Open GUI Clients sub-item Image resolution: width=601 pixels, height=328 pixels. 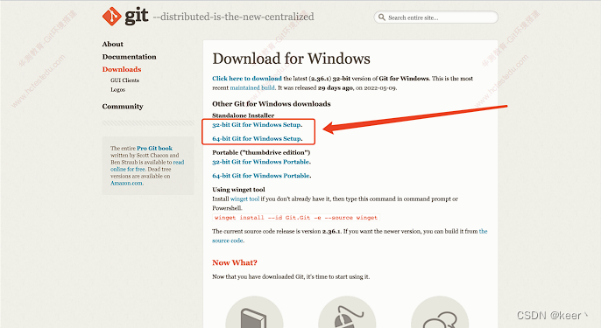pyautogui.click(x=125, y=80)
